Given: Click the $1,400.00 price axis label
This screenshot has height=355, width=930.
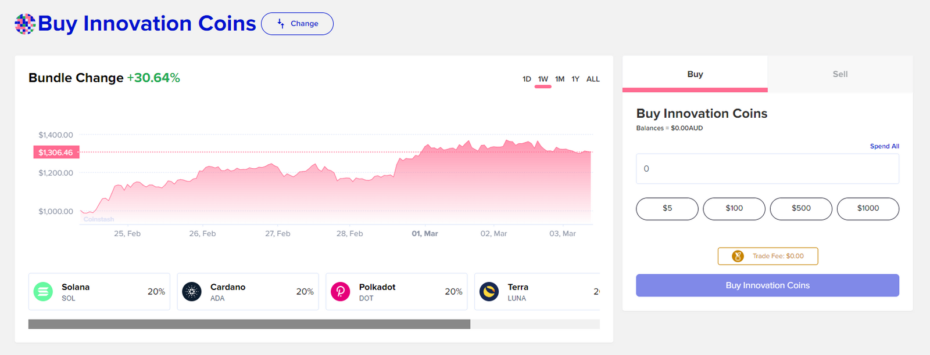Looking at the screenshot, I should coord(56,135).
